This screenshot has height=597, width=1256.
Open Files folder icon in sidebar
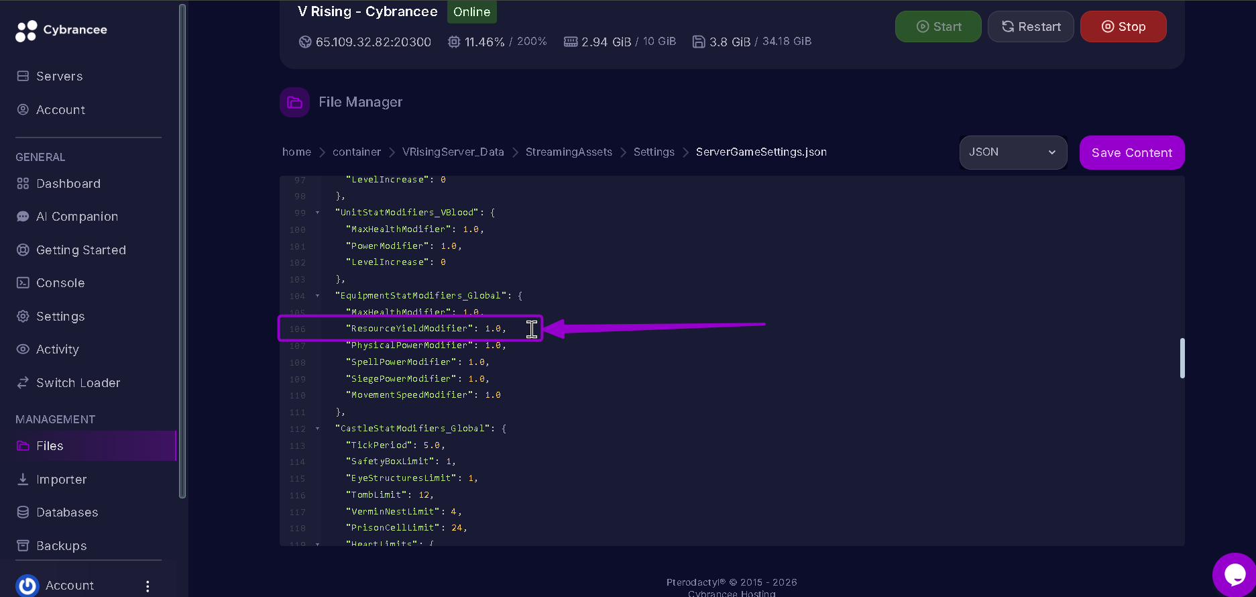[23, 445]
